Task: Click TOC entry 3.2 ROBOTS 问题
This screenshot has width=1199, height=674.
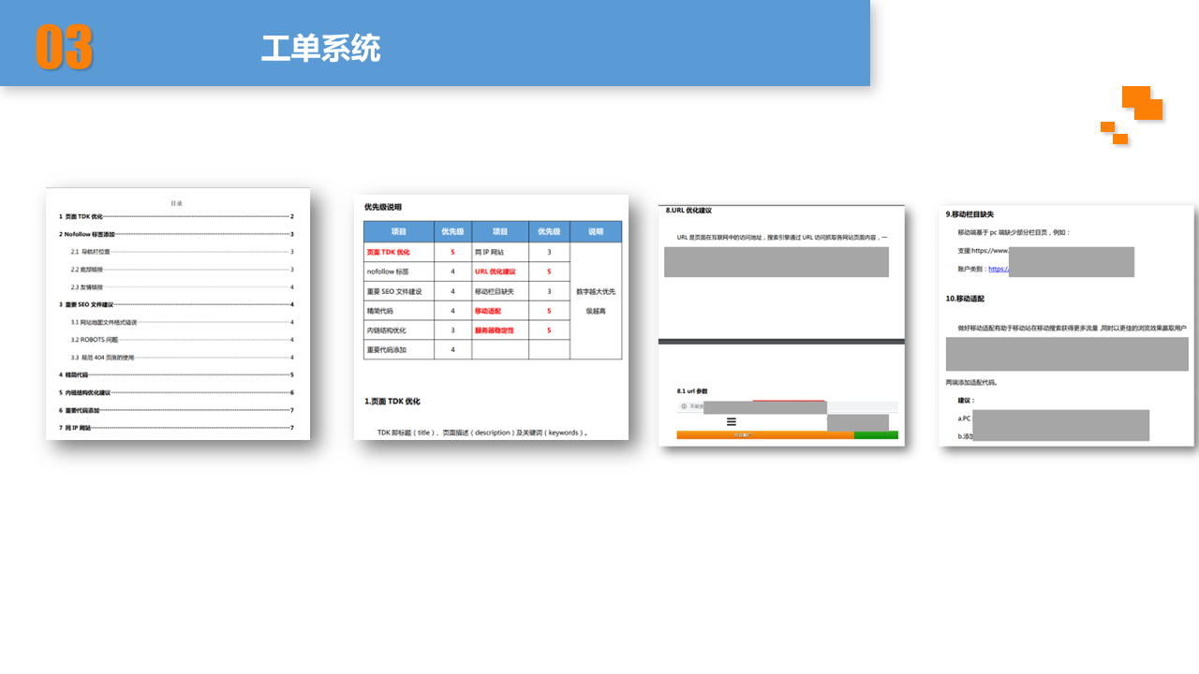Action: point(95,340)
